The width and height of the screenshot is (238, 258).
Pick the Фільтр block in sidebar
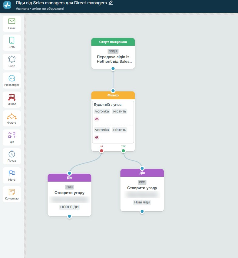coord(12,119)
